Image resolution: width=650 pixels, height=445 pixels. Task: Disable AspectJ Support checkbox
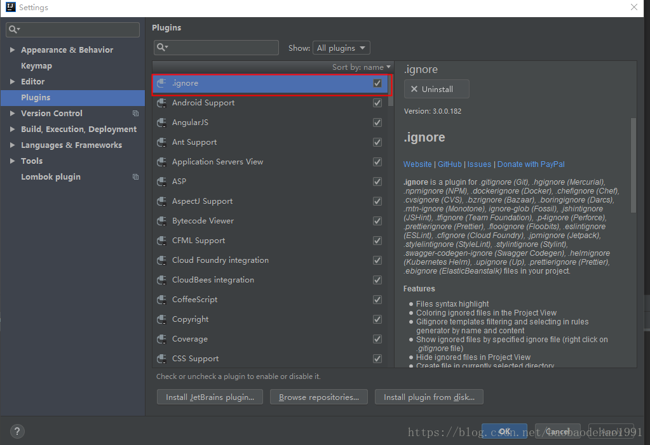tap(377, 201)
